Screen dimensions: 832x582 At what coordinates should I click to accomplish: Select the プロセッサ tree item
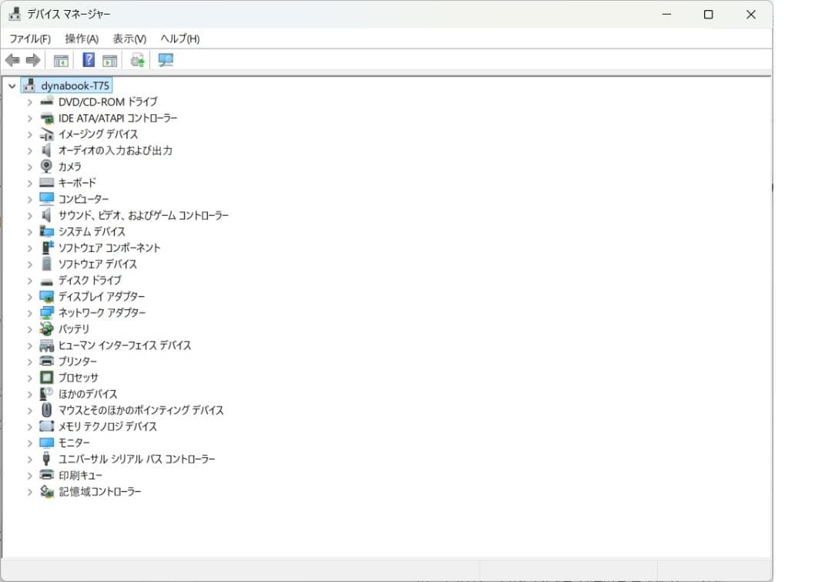click(78, 378)
